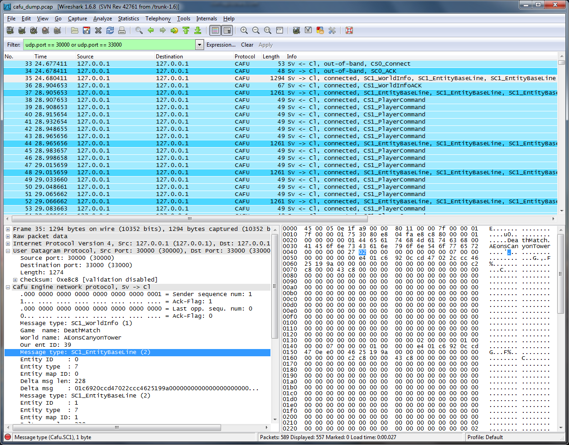
Task: Click the packet details vertical scrollbar thumb
Action: tap(275, 286)
